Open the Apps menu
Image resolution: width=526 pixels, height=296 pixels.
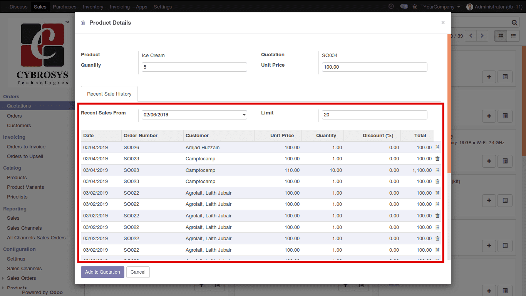pos(141,7)
